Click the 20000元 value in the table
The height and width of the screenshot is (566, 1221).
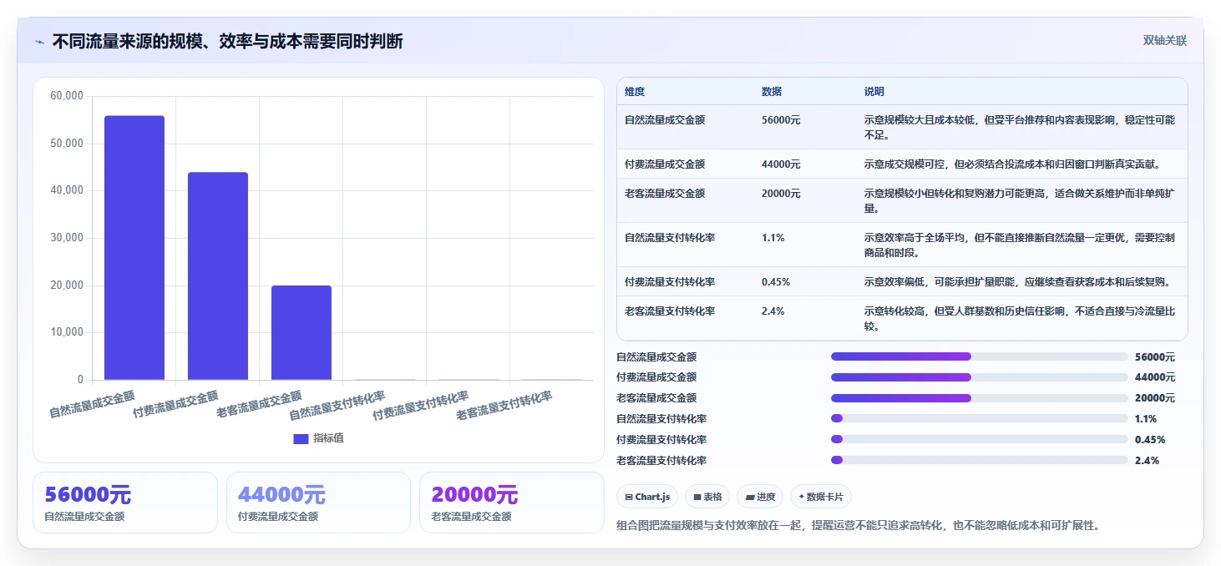781,194
